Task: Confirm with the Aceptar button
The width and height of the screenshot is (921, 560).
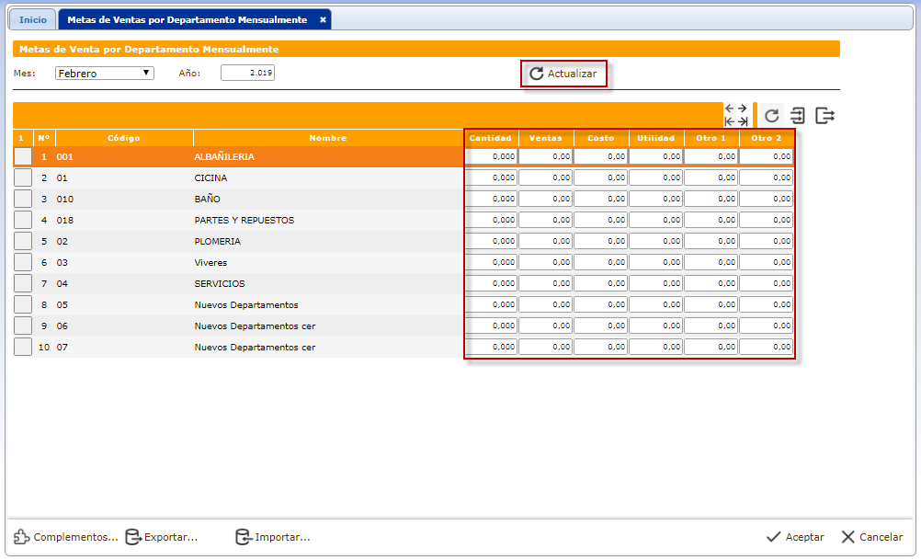Action: (x=795, y=537)
